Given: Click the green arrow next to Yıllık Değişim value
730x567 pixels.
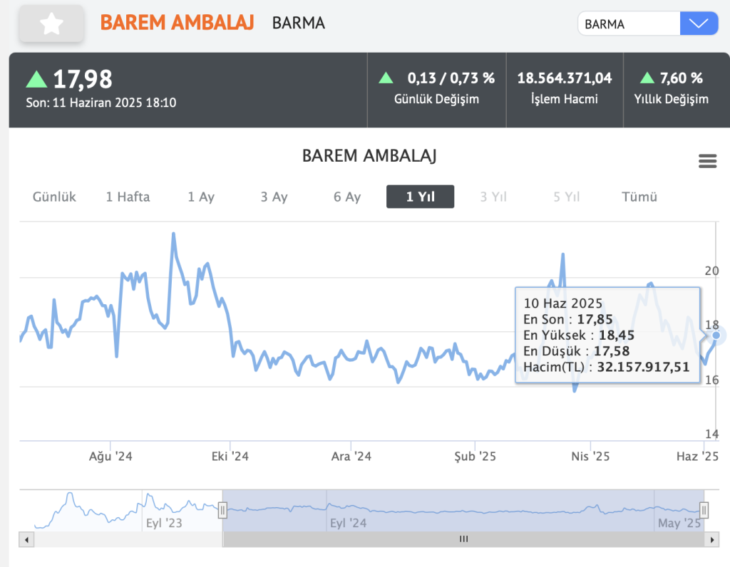Looking at the screenshot, I should tap(647, 78).
